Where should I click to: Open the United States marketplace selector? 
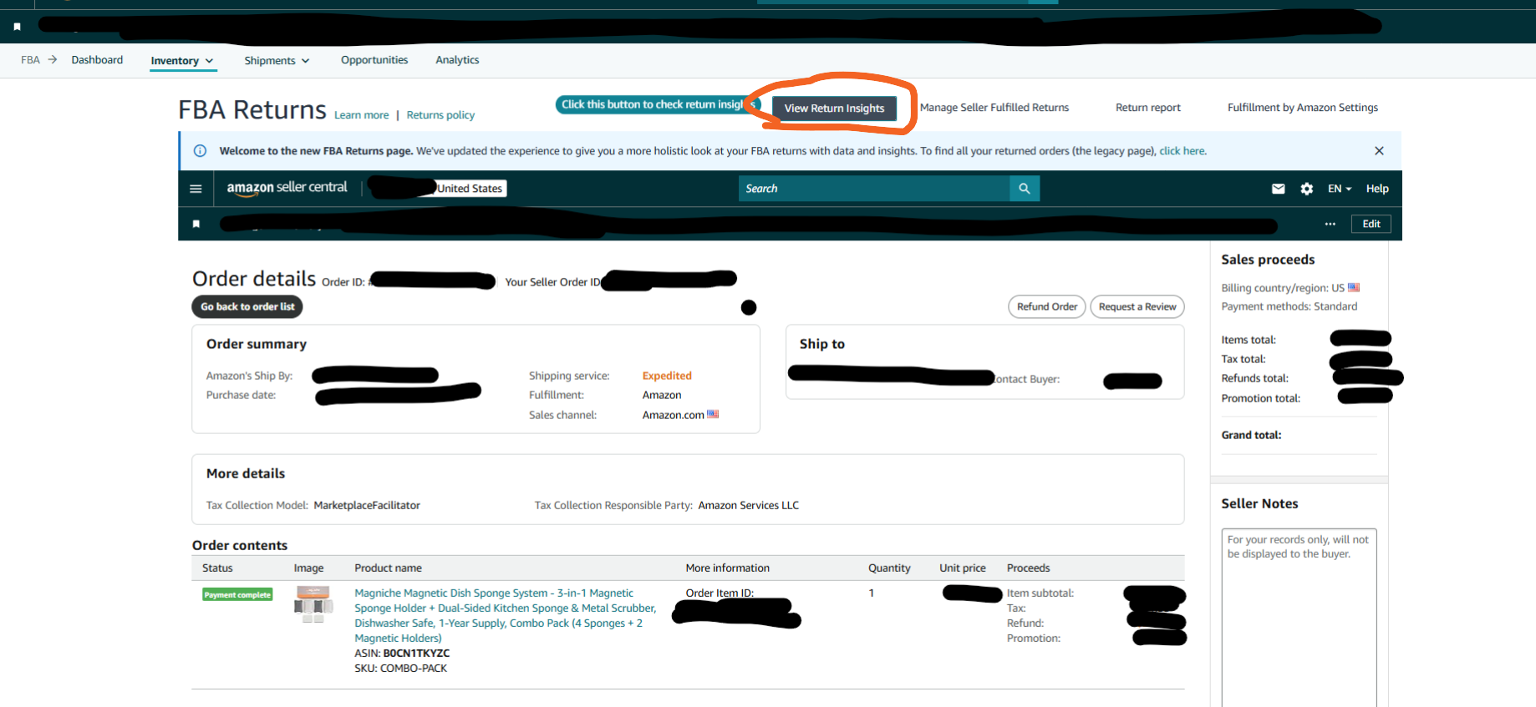point(470,189)
